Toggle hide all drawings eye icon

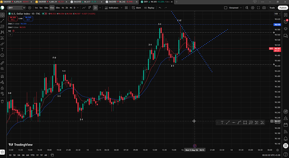point(3,93)
